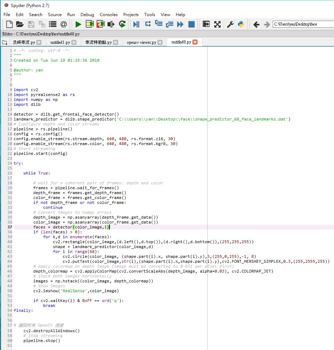Open the editor tab list browser button
Viewport: 334px width, 350px height.
[x=5, y=42]
